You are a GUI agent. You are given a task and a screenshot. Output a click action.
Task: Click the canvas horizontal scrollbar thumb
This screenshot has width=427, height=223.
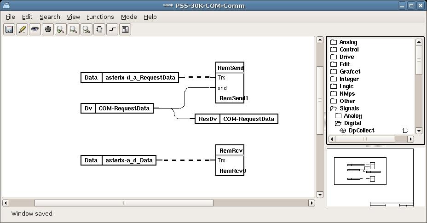pyautogui.click(x=124, y=203)
